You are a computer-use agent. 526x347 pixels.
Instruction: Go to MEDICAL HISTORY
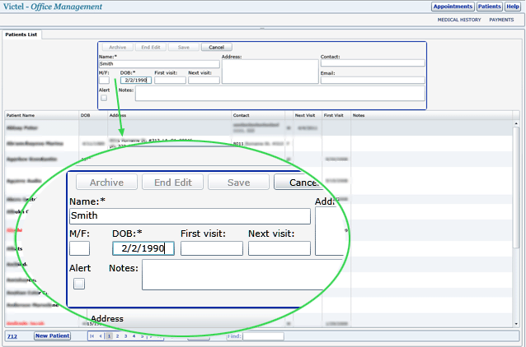pyautogui.click(x=459, y=20)
